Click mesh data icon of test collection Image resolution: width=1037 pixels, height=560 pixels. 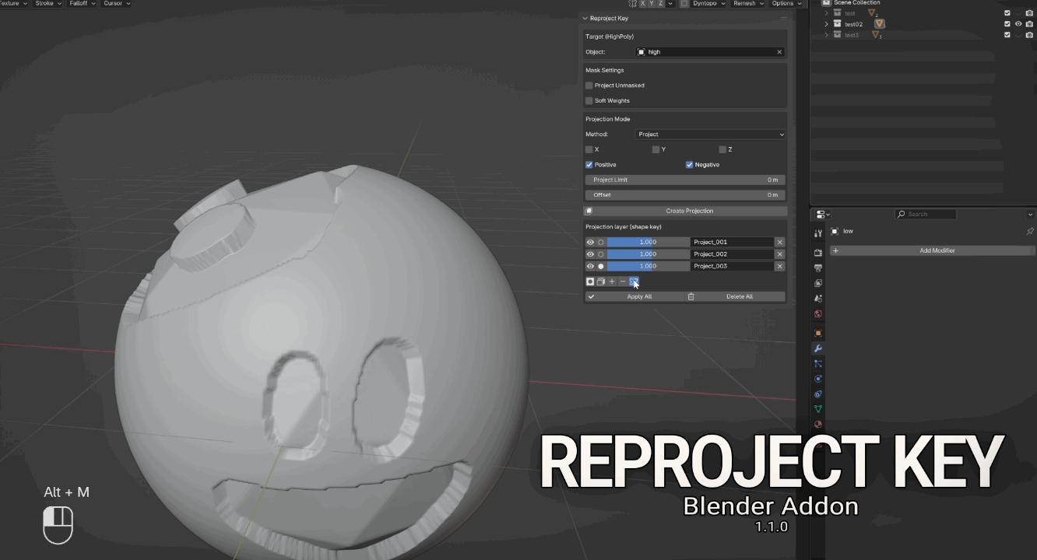click(x=872, y=13)
